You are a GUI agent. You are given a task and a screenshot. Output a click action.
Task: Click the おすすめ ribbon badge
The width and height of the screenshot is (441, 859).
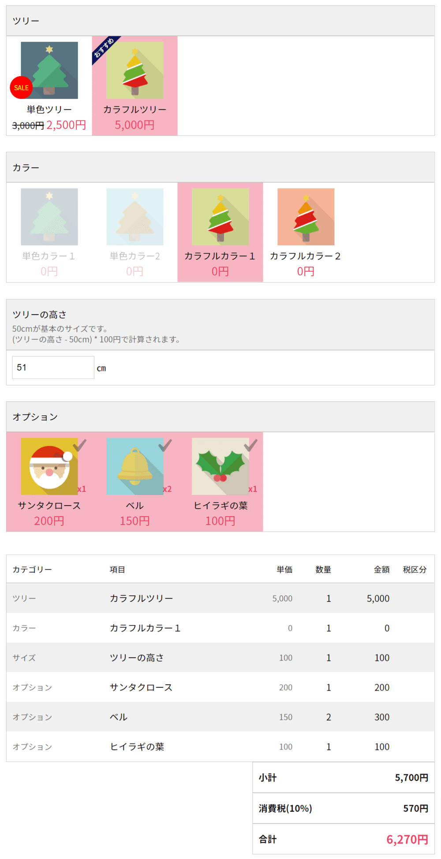click(x=105, y=49)
